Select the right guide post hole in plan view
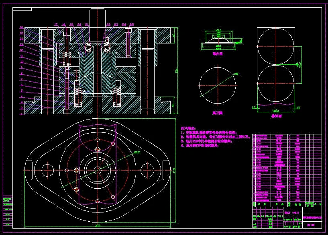328x235 pixels. [x=147, y=170]
